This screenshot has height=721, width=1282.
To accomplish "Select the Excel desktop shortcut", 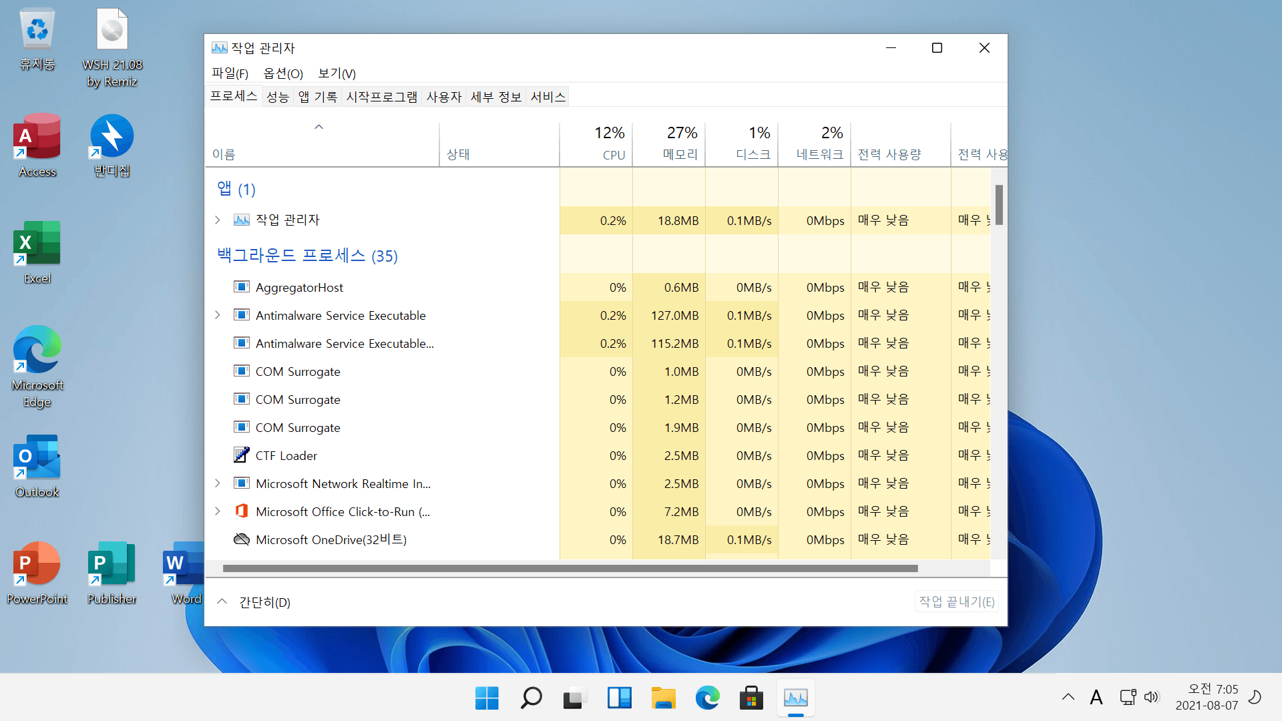I will (37, 252).
